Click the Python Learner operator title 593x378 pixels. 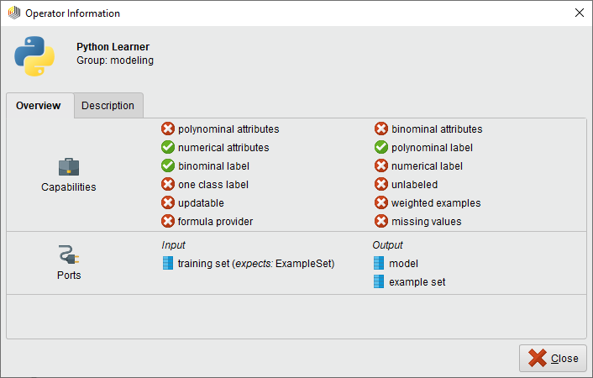tap(113, 47)
